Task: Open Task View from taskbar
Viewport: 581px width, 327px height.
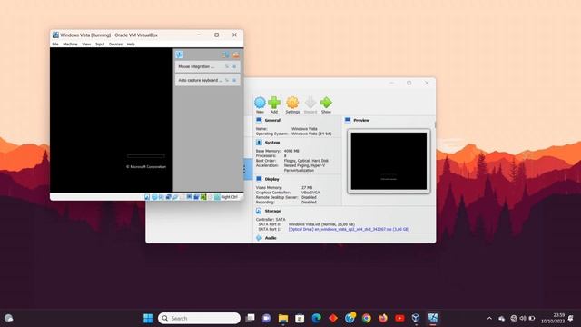Action: tap(251, 318)
